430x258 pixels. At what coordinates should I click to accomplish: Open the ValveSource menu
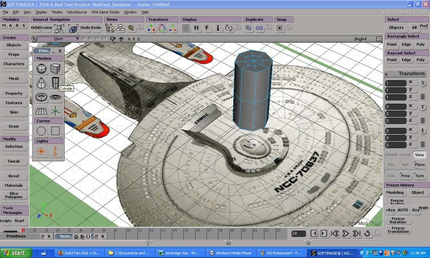[77, 12]
